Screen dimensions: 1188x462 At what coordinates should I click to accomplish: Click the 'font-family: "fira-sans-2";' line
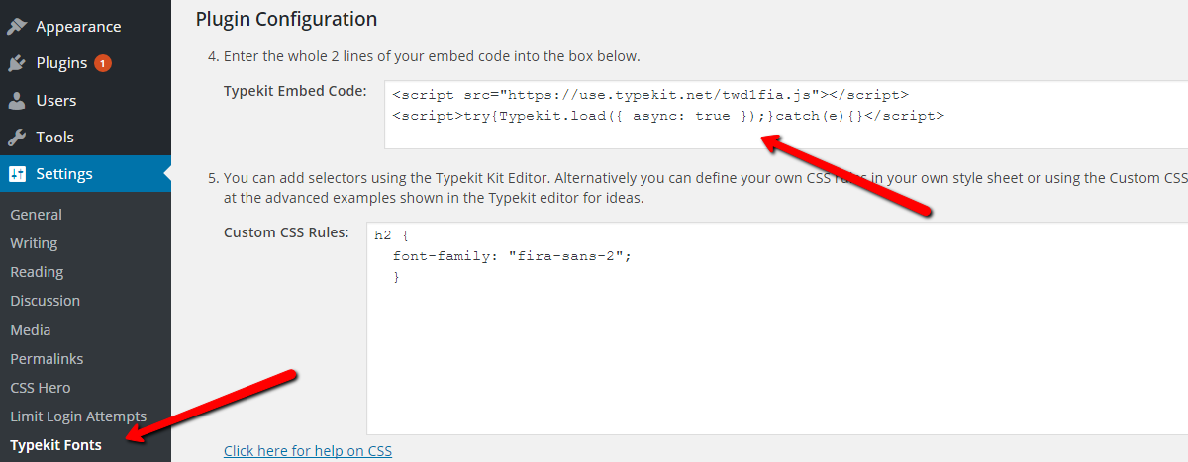click(512, 256)
